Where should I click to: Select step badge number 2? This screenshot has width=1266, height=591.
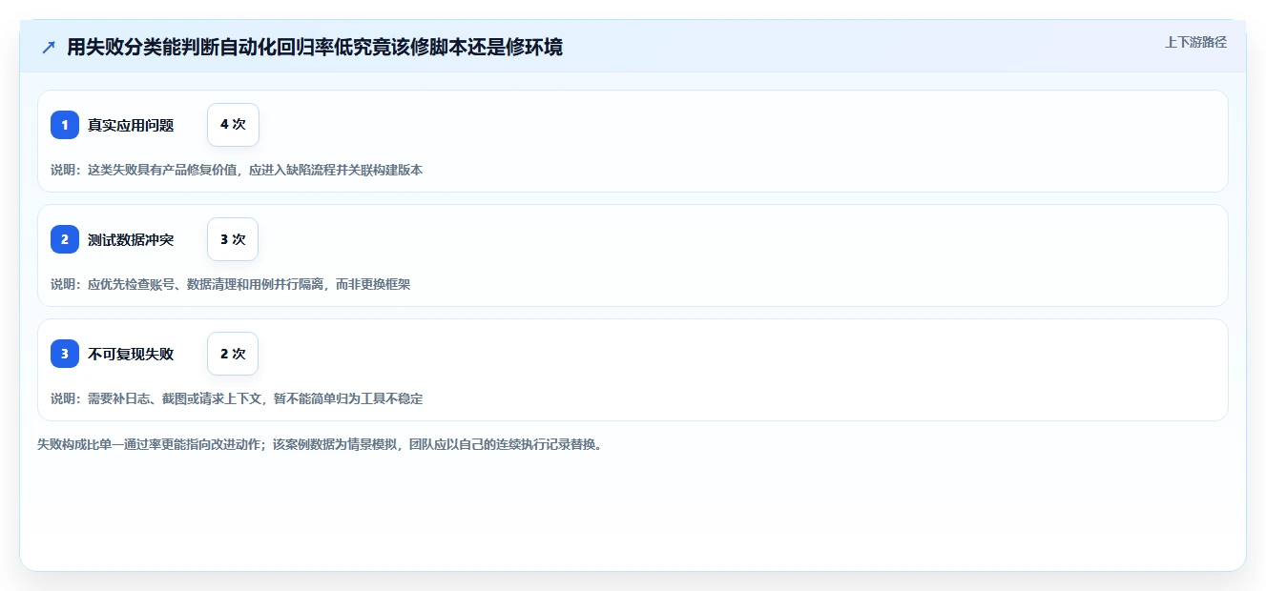[65, 239]
